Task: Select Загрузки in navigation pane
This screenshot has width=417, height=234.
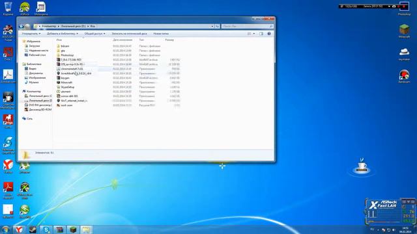Action: (x=34, y=46)
